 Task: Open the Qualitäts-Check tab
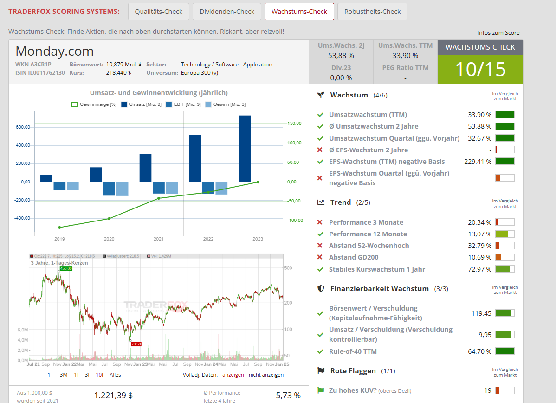tap(159, 12)
